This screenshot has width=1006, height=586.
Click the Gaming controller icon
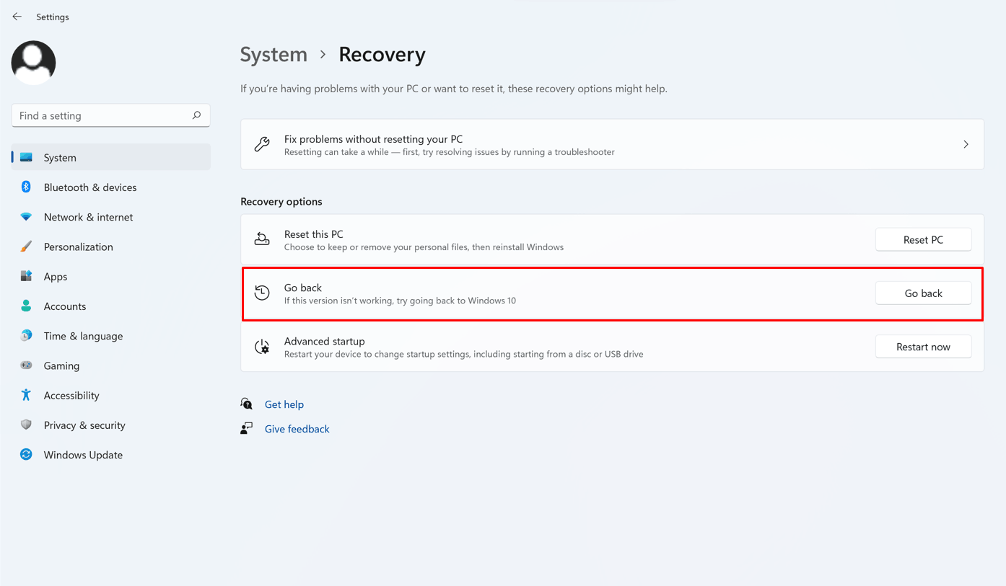[x=26, y=365]
